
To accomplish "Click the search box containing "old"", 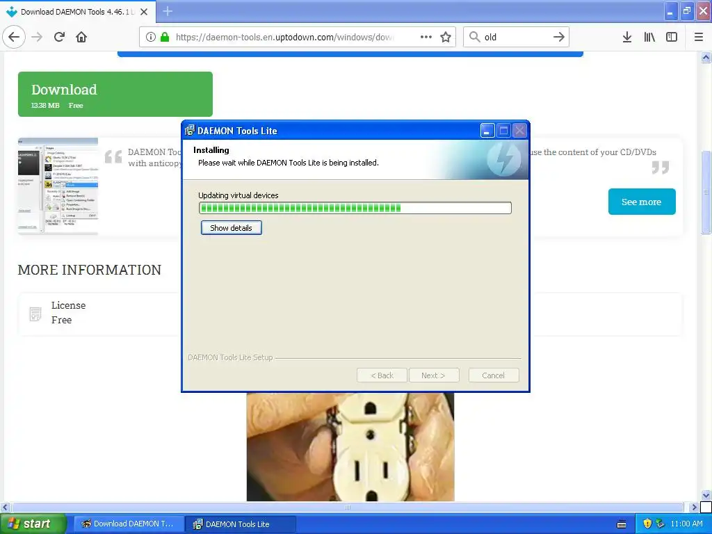I will [517, 37].
